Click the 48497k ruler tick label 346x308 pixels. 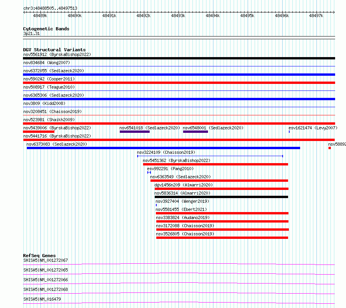coord(316,16)
